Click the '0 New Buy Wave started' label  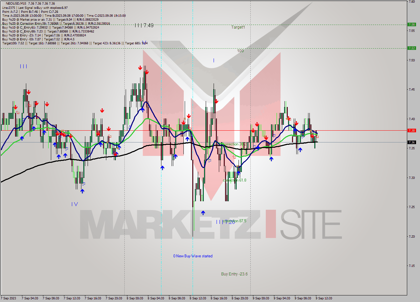pos(193,256)
